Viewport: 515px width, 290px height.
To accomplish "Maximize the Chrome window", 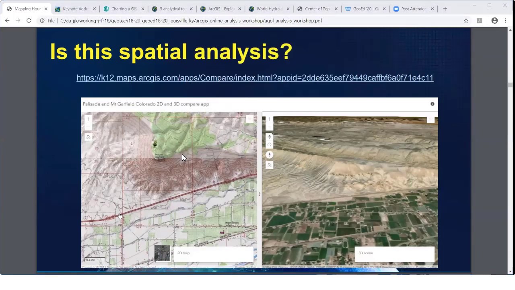I will 490,5.
